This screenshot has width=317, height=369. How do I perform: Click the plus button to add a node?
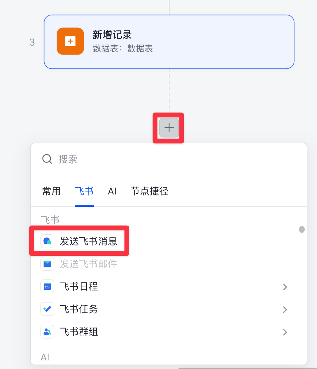click(169, 128)
